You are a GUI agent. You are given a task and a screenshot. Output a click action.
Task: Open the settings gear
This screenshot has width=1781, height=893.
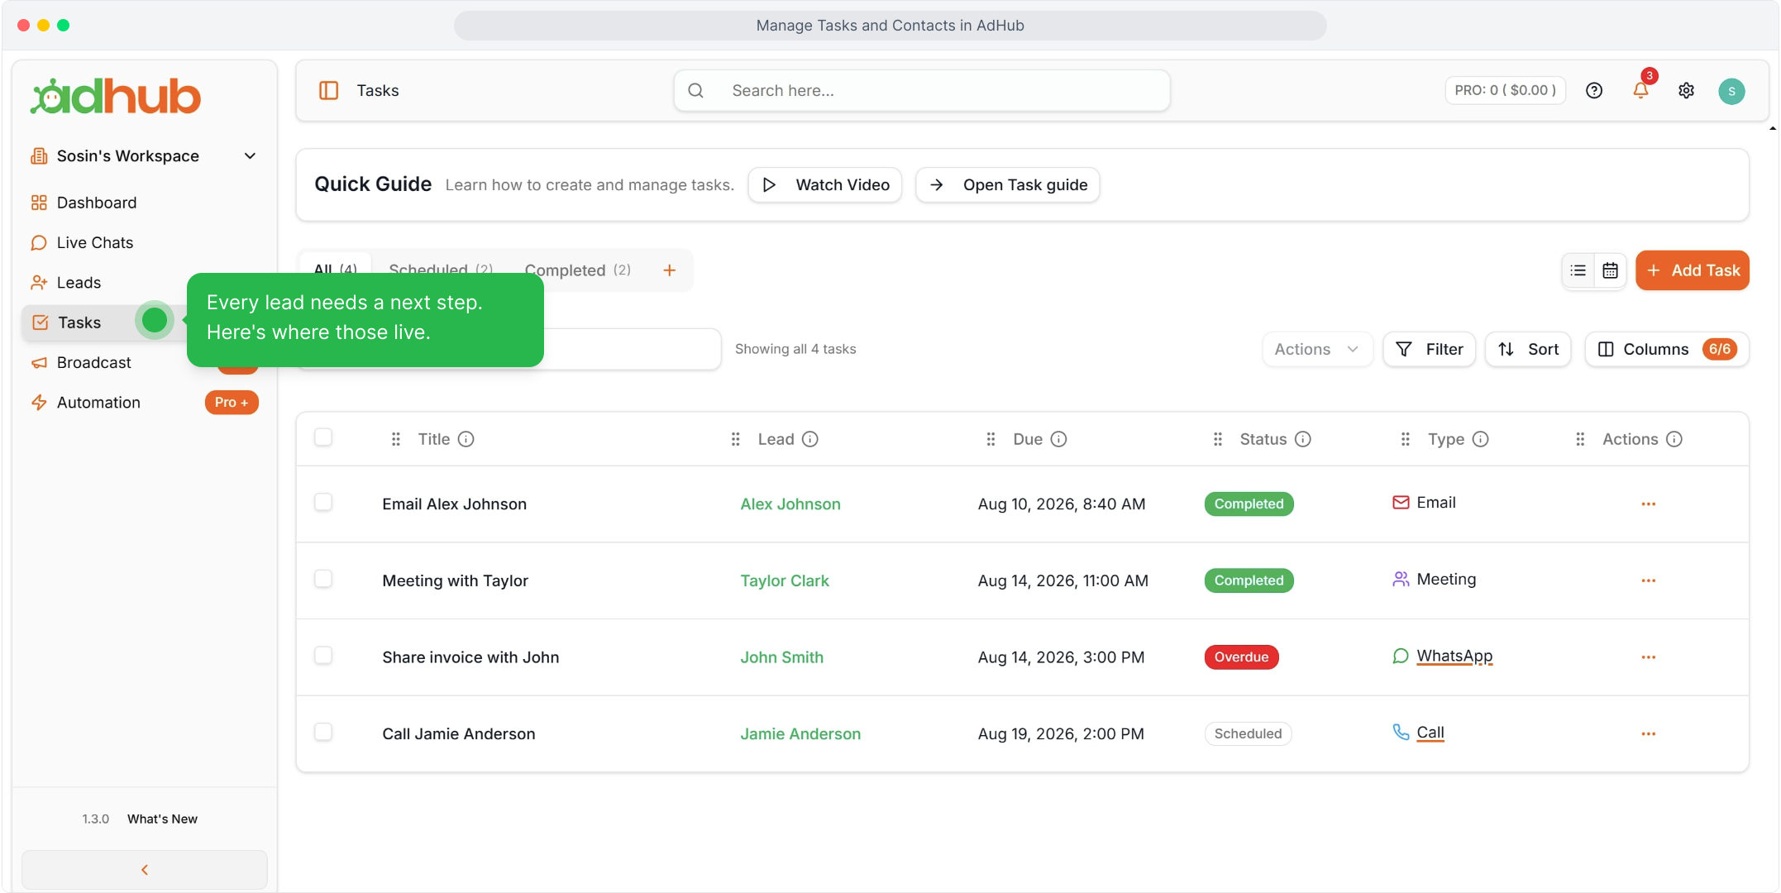click(1686, 90)
